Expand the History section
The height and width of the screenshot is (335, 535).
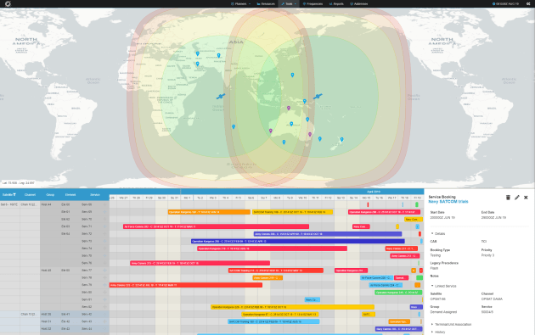[438, 332]
